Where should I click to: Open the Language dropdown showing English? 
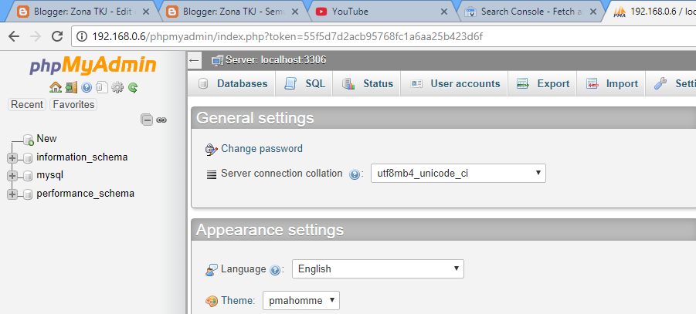pyautogui.click(x=378, y=269)
